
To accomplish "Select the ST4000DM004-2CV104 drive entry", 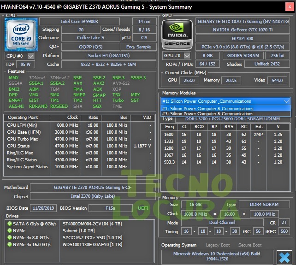I will [x=92, y=224].
